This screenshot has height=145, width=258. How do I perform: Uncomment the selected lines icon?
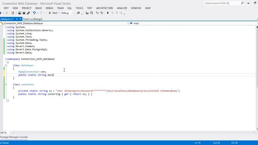[x=102, y=13]
